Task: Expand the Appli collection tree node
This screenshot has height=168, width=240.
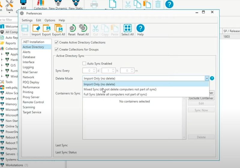Action: 2,54
